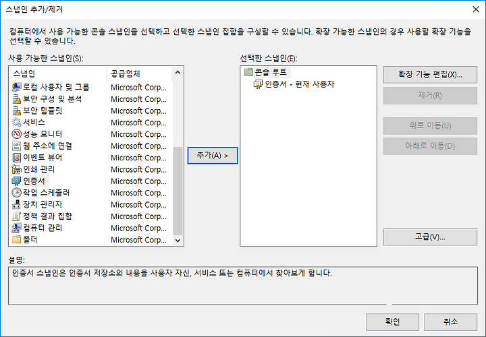Click the 아래로 이동(D) button
This screenshot has width=486, height=337.
pyautogui.click(x=430, y=146)
